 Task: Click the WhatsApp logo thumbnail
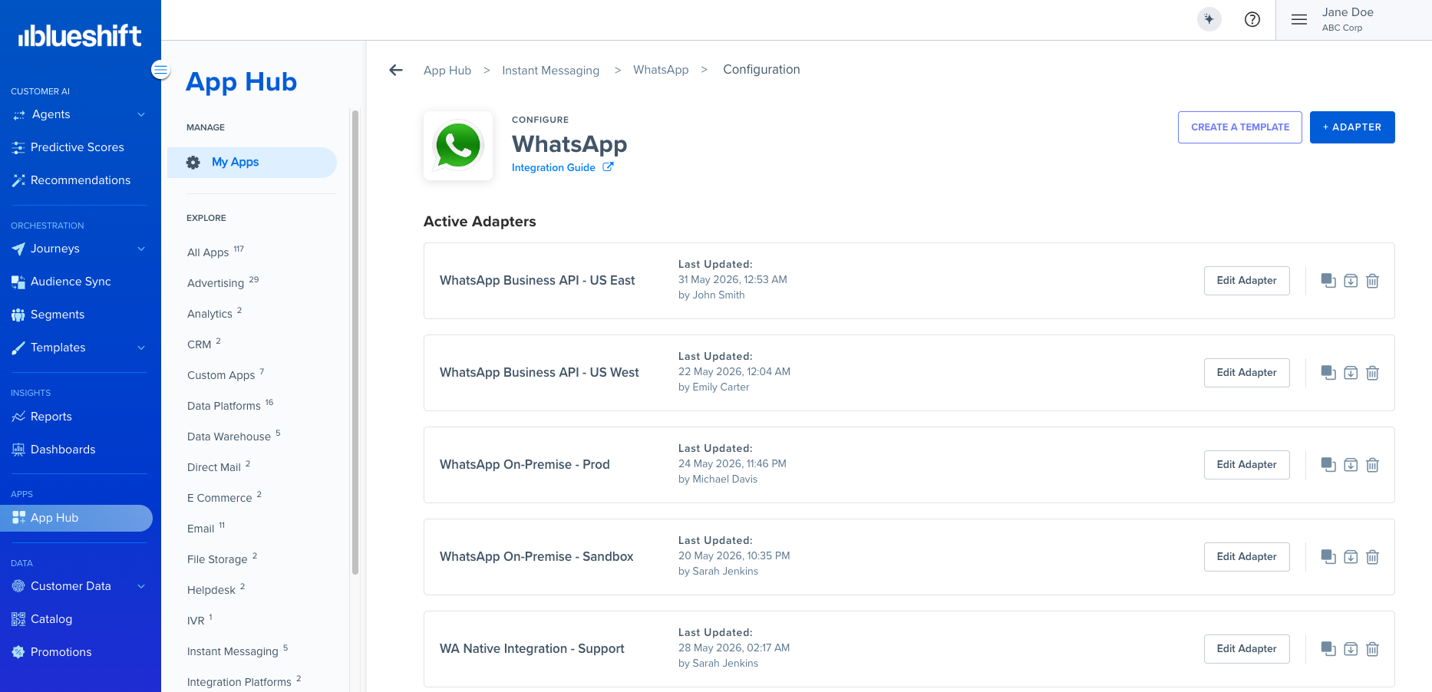tap(458, 146)
